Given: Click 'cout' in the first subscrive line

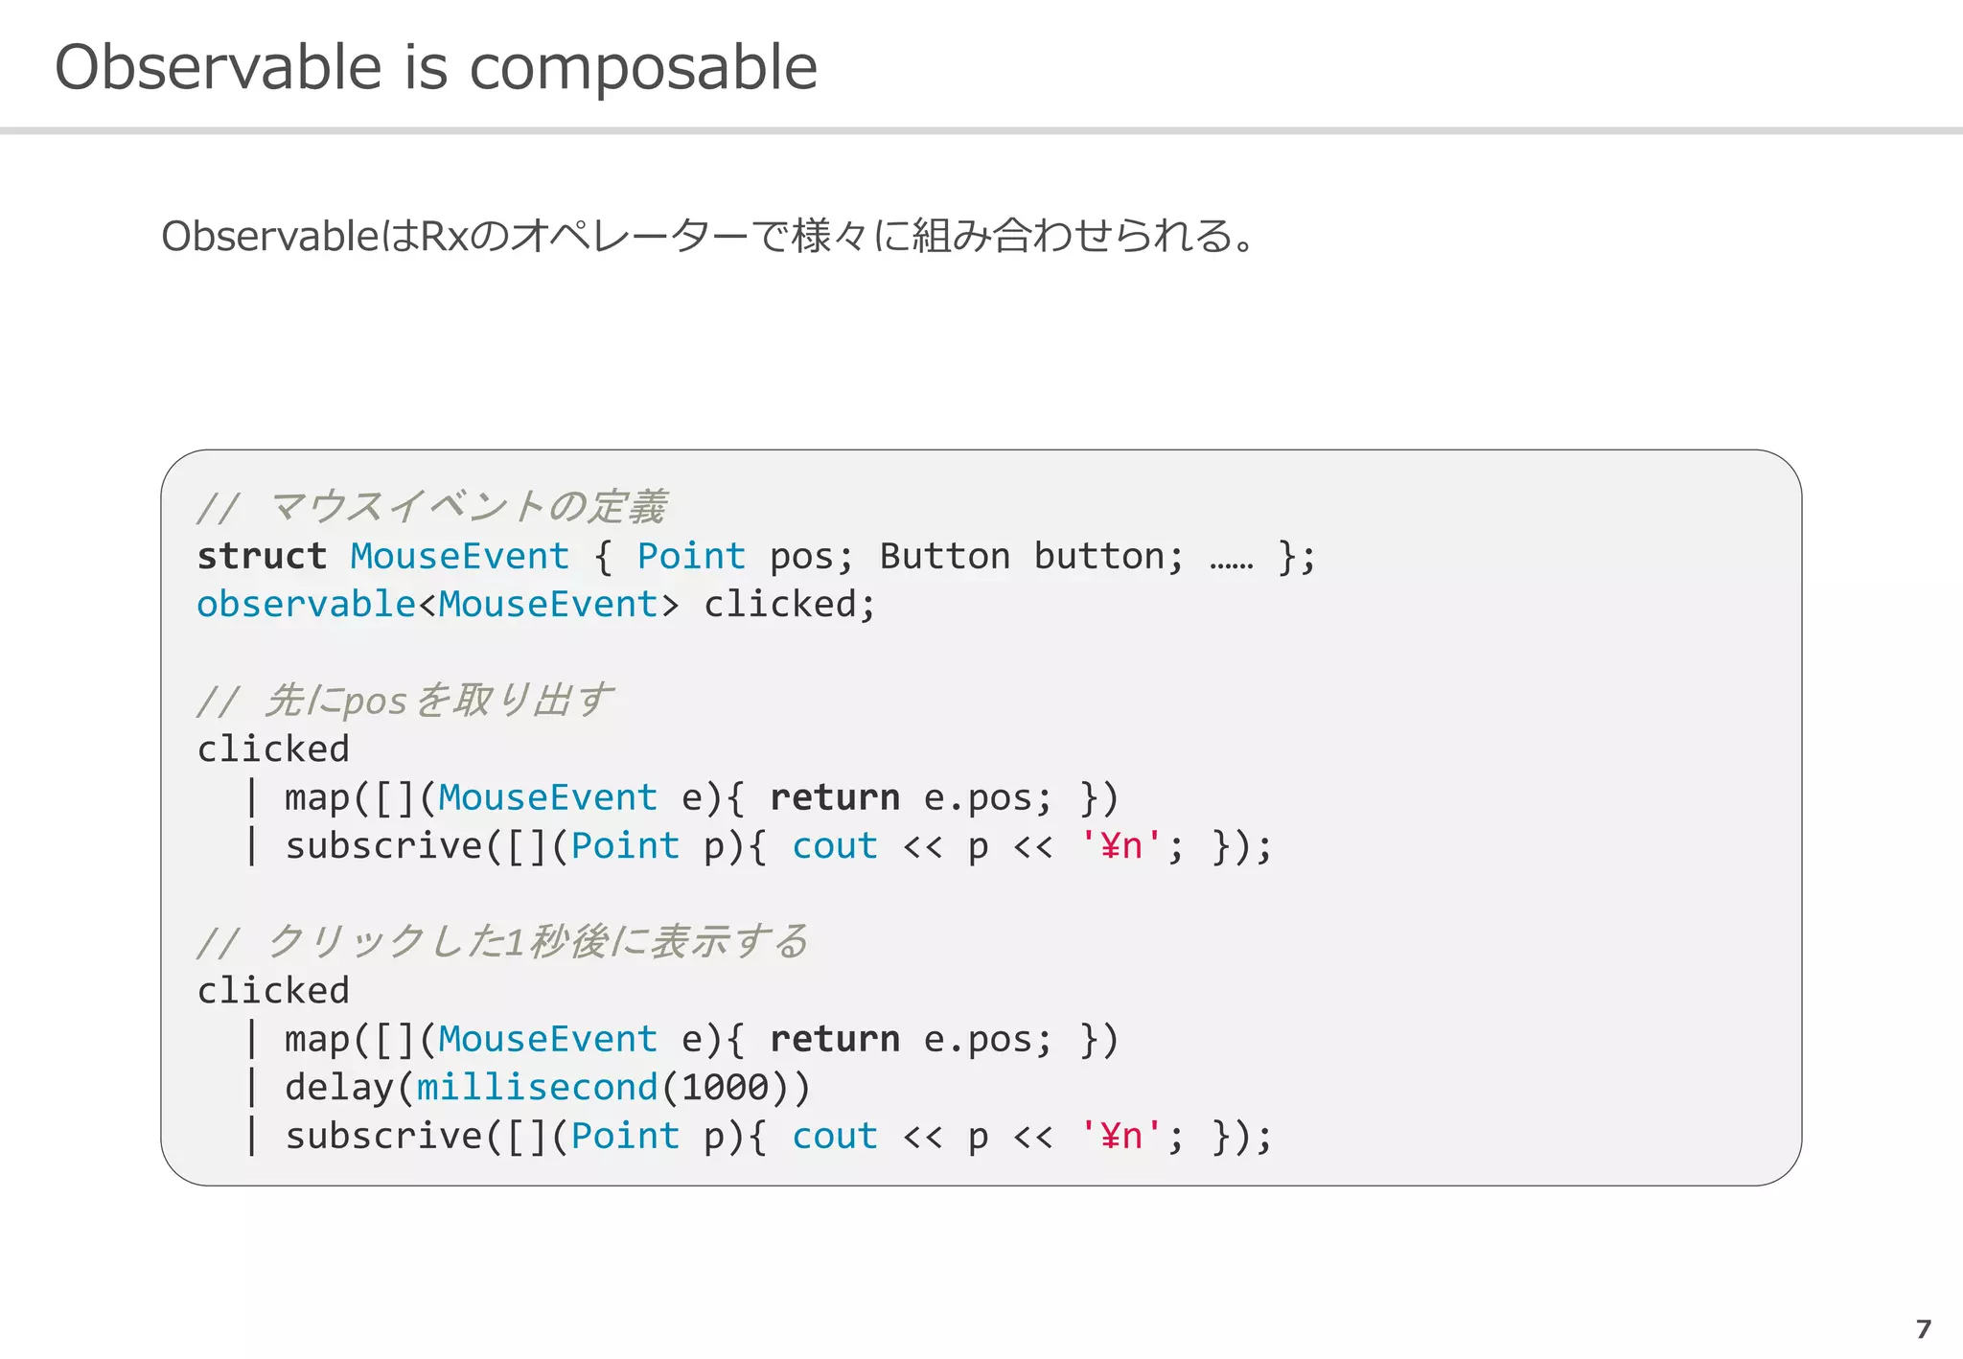Looking at the screenshot, I should tap(835, 846).
